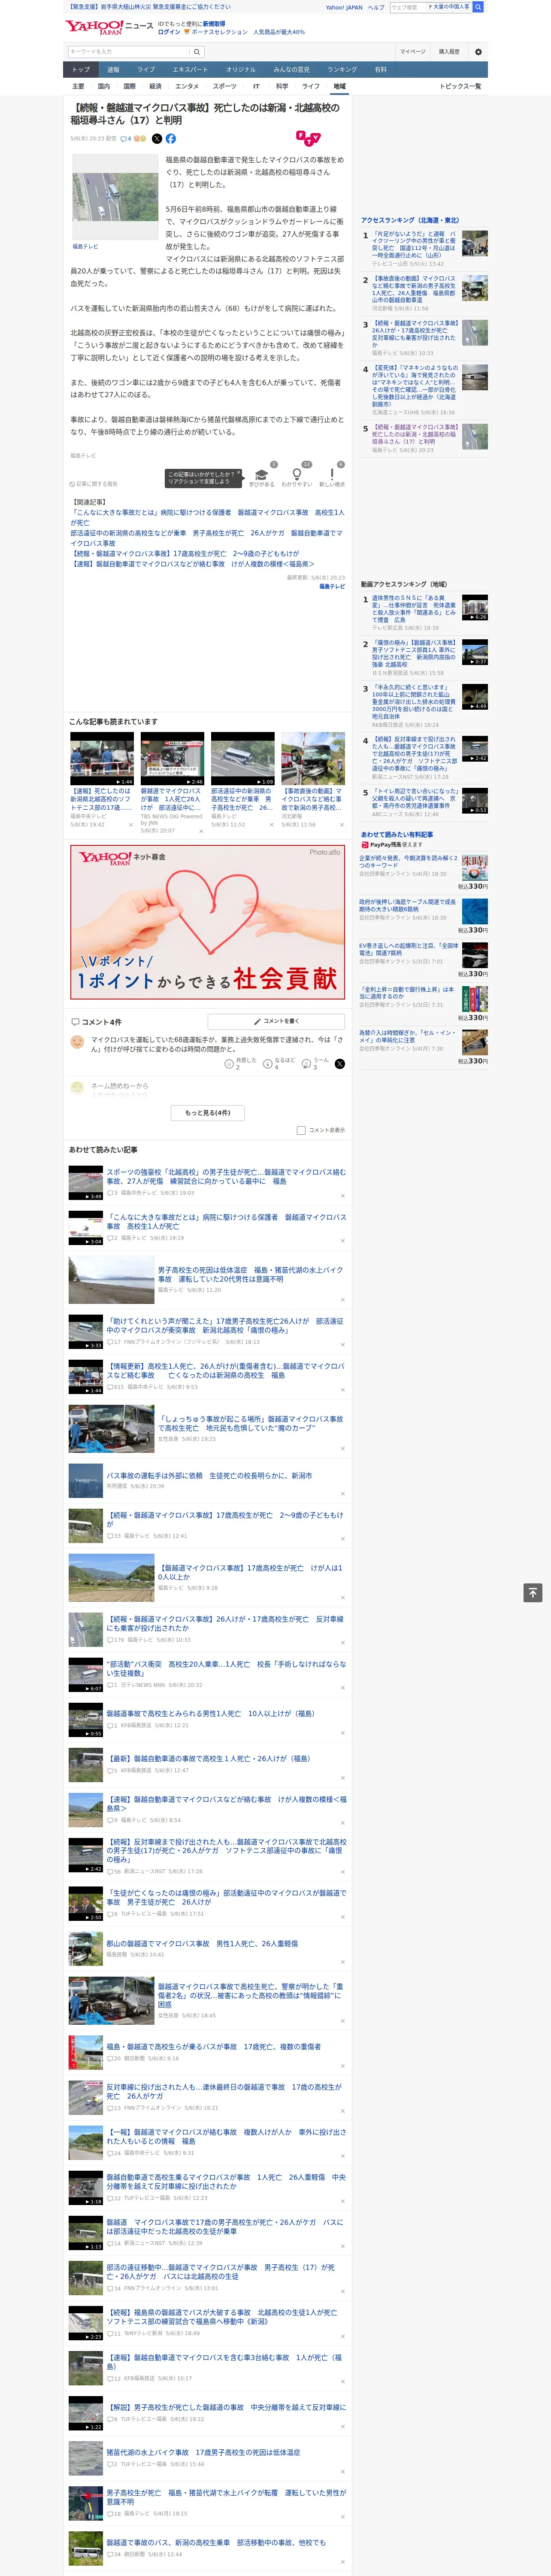551x2576 pixels.
Task: Dismiss the スポーツの強豪校 recommended article
Action: [343, 1196]
